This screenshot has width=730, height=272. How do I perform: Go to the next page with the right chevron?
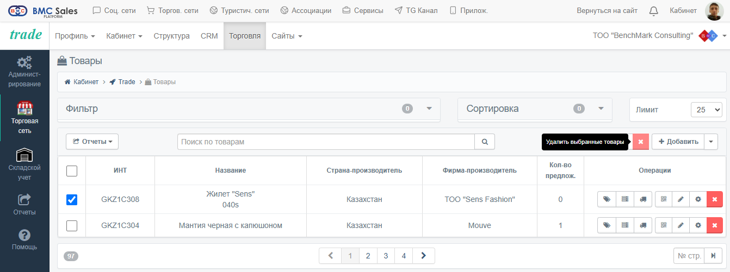(424, 256)
